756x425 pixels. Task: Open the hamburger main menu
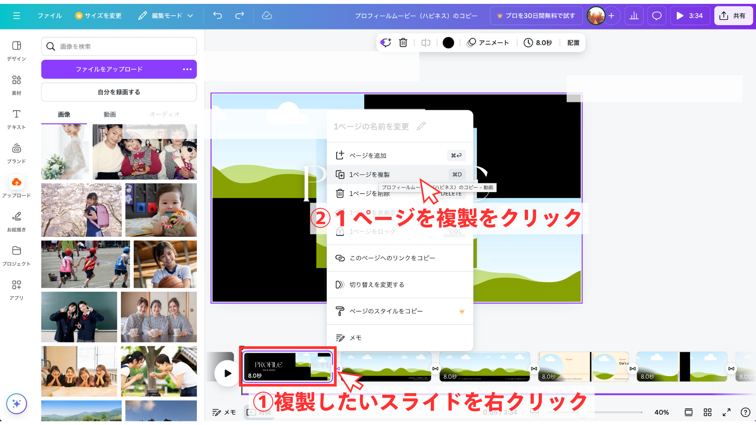pyautogui.click(x=17, y=16)
